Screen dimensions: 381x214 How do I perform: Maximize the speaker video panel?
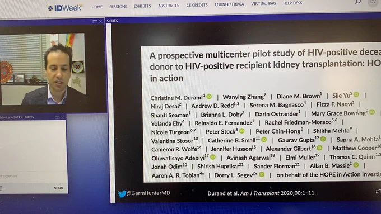click(x=95, y=22)
